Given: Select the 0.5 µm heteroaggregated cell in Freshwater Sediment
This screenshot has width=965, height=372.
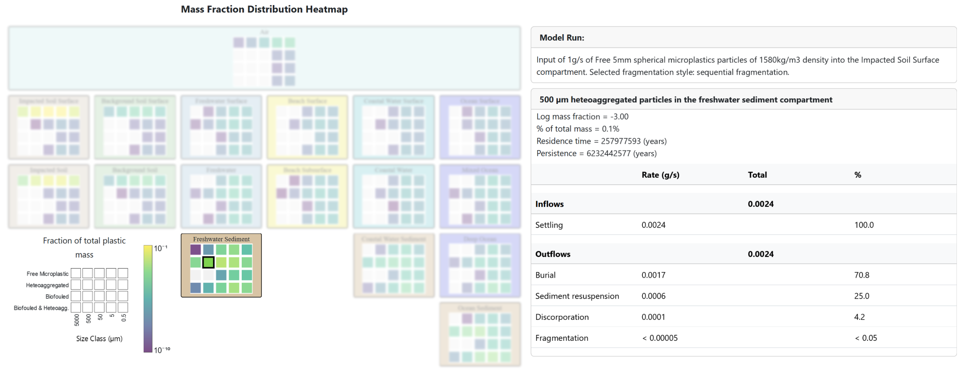Looking at the screenshot, I should point(247,262).
